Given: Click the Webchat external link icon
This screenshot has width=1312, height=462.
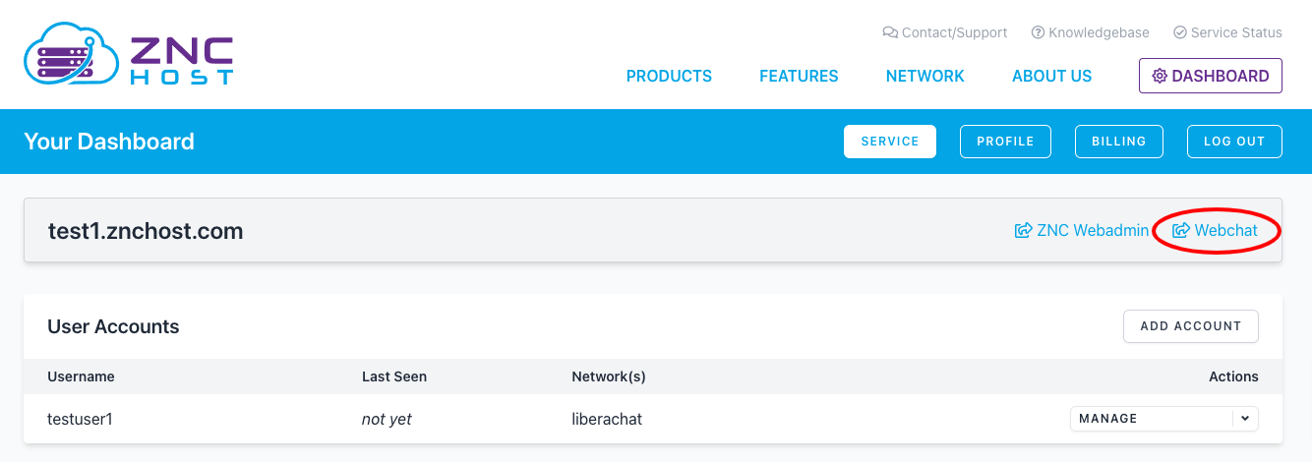Looking at the screenshot, I should tap(1181, 231).
